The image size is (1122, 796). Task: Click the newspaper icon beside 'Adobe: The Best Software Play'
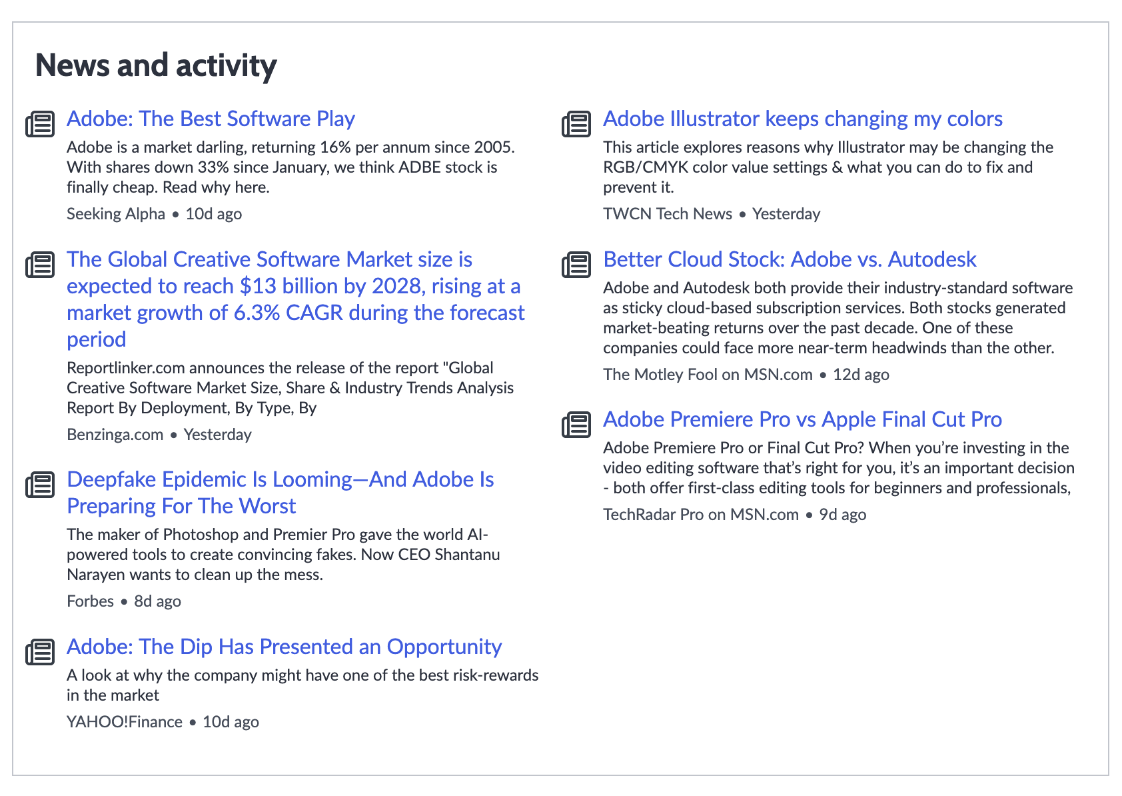40,124
